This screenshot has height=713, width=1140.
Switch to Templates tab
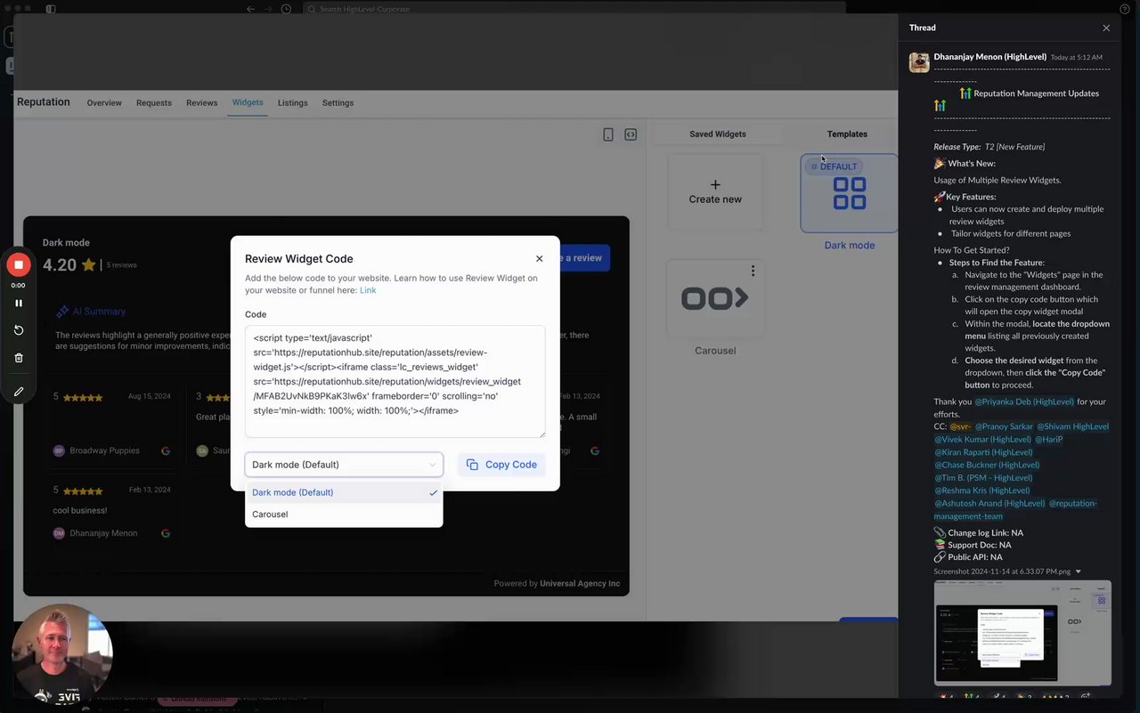(847, 134)
